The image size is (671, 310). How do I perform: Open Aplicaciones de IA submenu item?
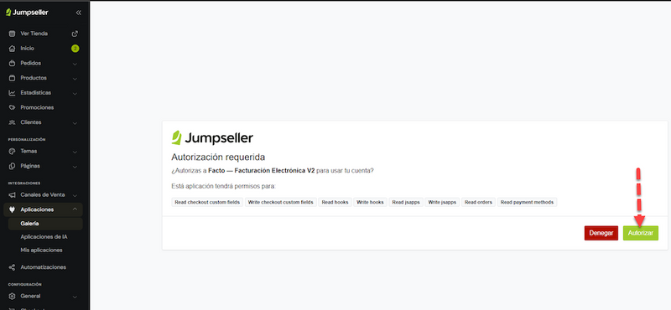coord(44,237)
